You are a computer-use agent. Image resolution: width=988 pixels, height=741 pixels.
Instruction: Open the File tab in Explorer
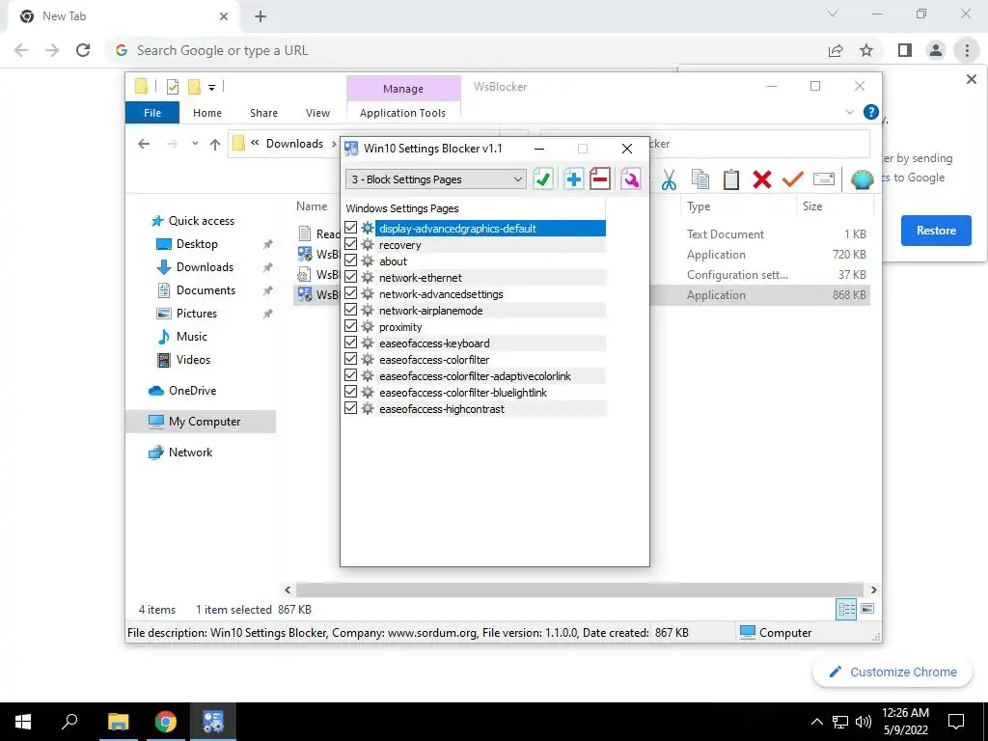tap(152, 113)
